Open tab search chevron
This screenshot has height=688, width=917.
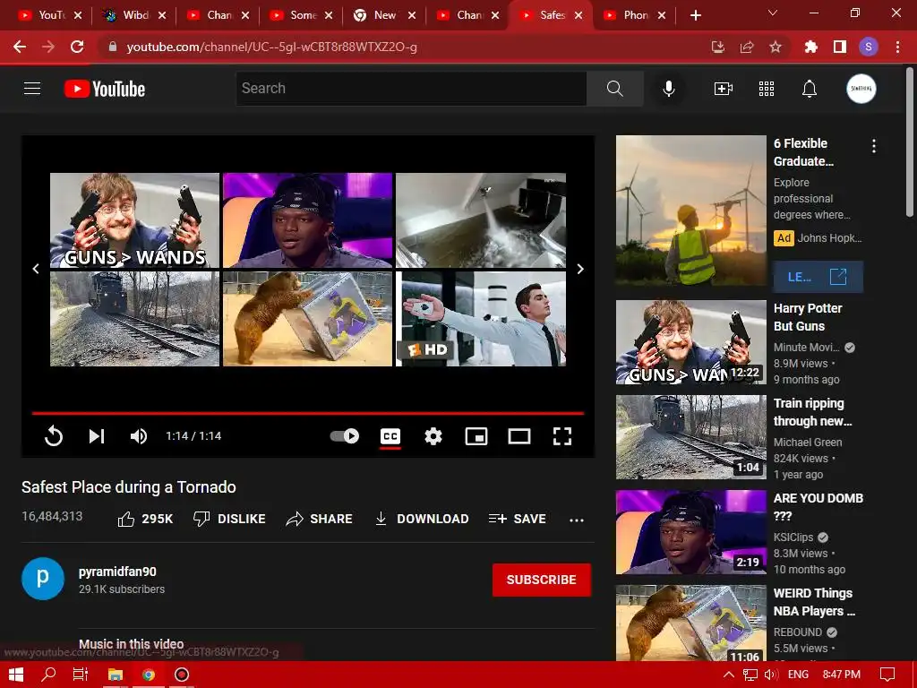(x=772, y=13)
